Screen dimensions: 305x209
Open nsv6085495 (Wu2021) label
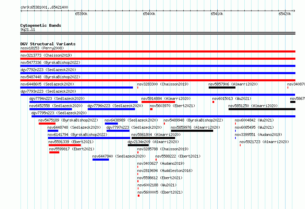254,127
